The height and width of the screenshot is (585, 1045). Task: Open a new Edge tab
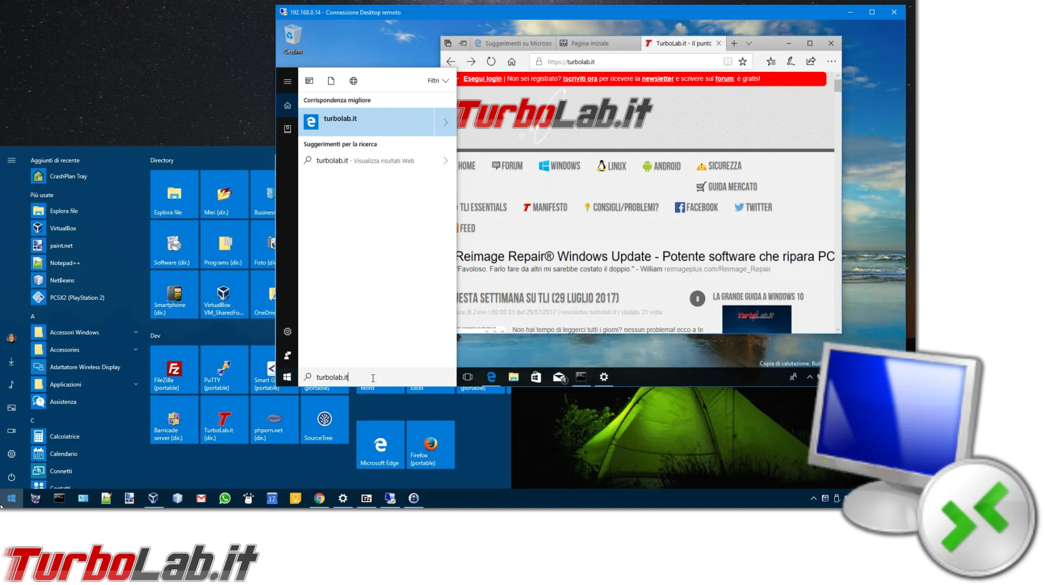point(734,43)
